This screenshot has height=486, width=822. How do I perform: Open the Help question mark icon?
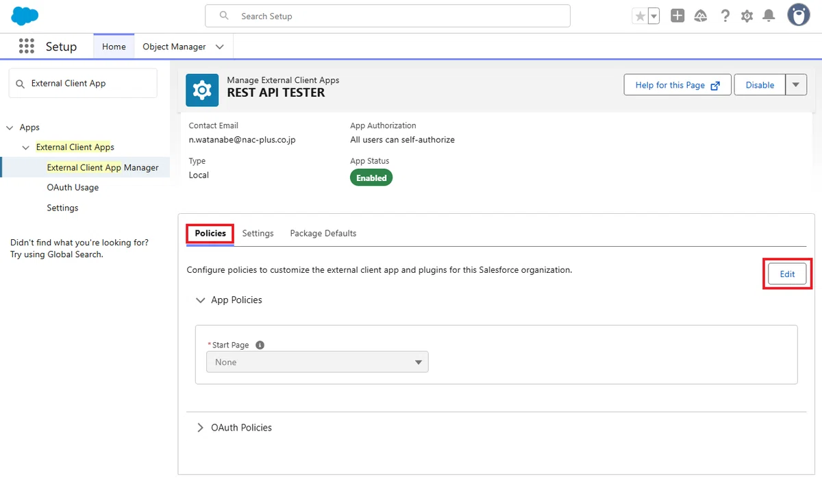pyautogui.click(x=725, y=16)
